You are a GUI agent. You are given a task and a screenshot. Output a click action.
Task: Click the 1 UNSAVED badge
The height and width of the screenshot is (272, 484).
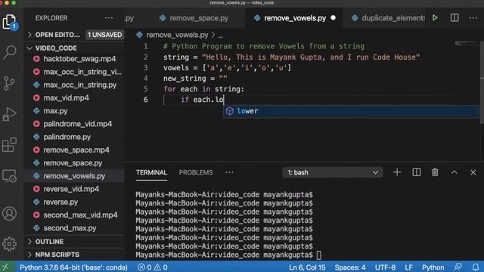tap(104, 35)
